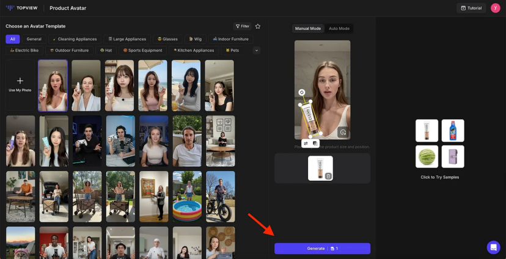Click the swap product icon below preview

(x=306, y=143)
